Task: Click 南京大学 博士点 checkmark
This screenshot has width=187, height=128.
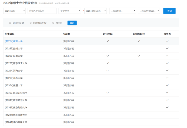Action: (x=167, y=41)
